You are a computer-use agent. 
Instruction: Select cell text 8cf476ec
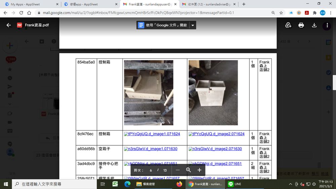[x=85, y=134]
